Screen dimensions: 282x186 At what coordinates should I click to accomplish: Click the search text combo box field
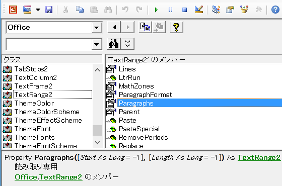49,44
